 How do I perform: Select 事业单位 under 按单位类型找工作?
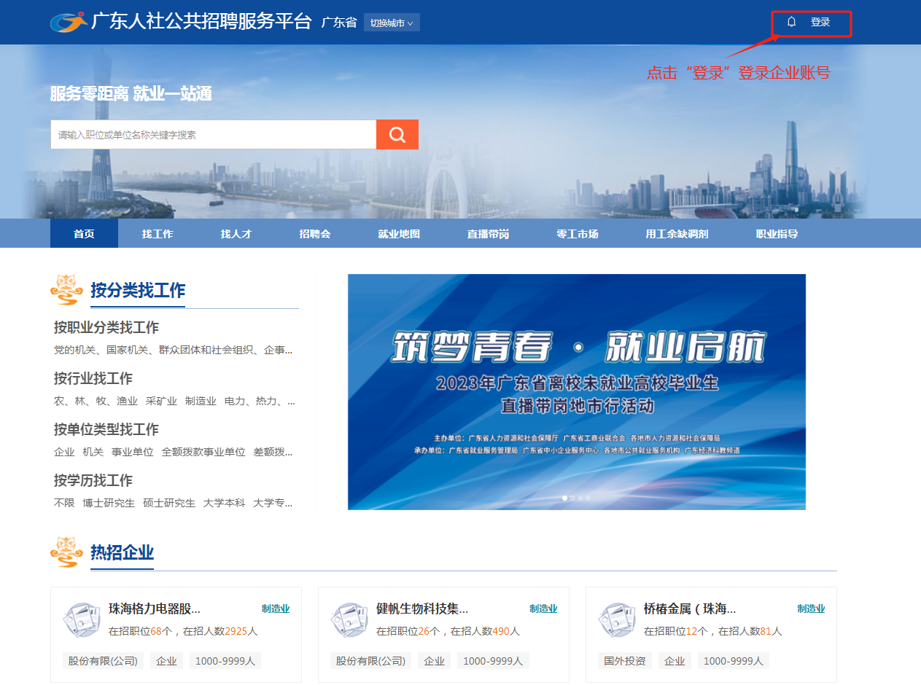click(x=132, y=452)
